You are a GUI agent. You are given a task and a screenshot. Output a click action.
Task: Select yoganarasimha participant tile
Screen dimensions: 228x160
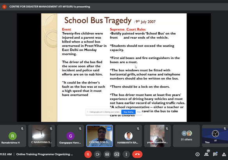pos(157,136)
